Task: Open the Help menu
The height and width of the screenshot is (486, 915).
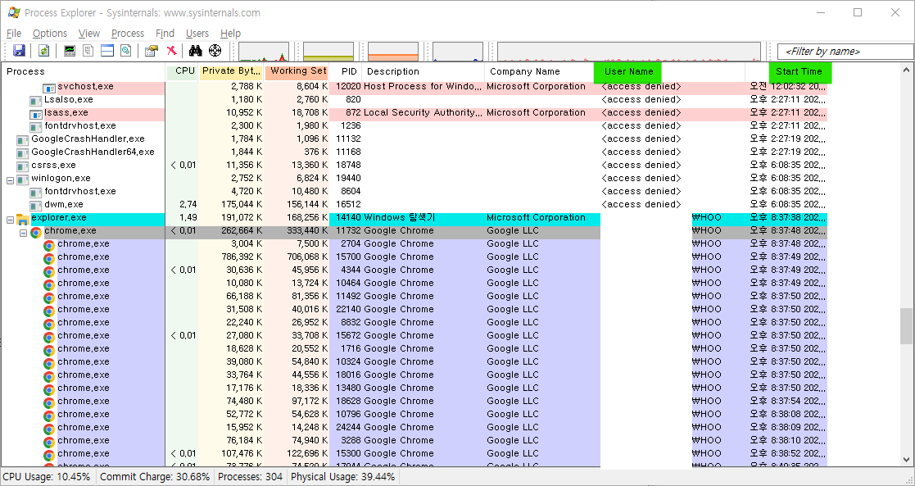Action: 230,34
